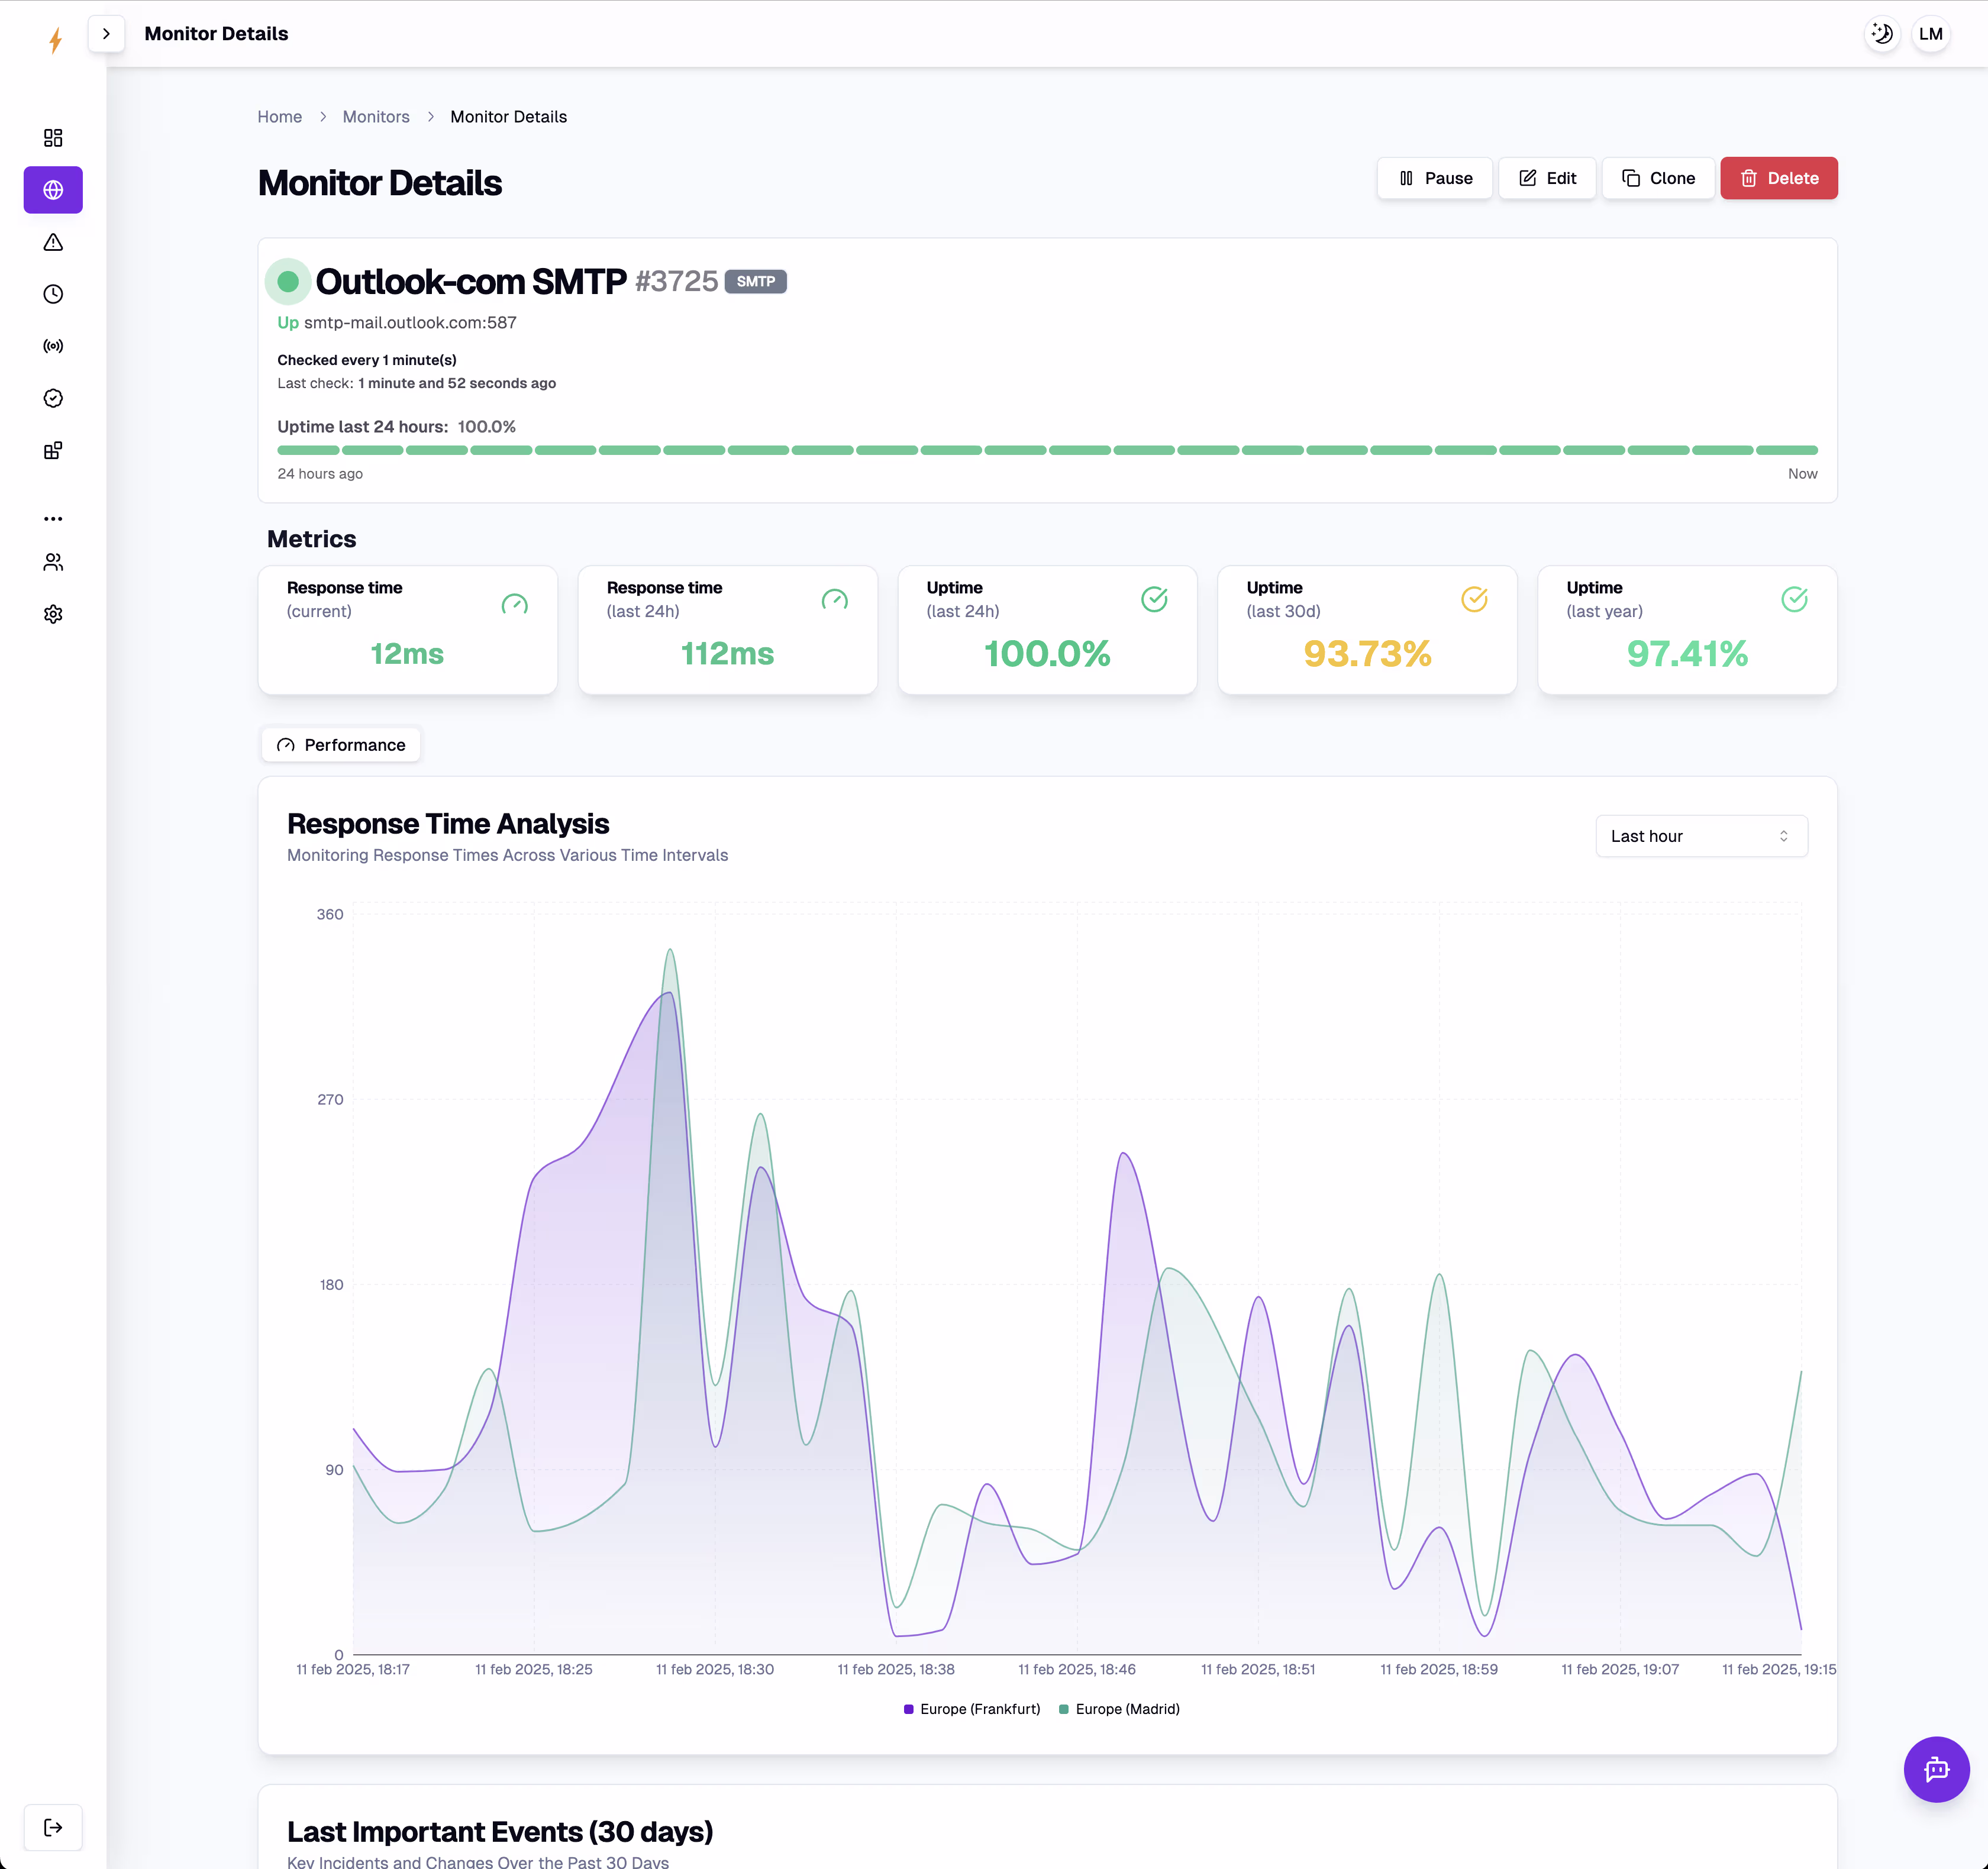The image size is (1988, 1869).
Task: Pause the Outlook-com SMTP monitor
Action: 1434,178
